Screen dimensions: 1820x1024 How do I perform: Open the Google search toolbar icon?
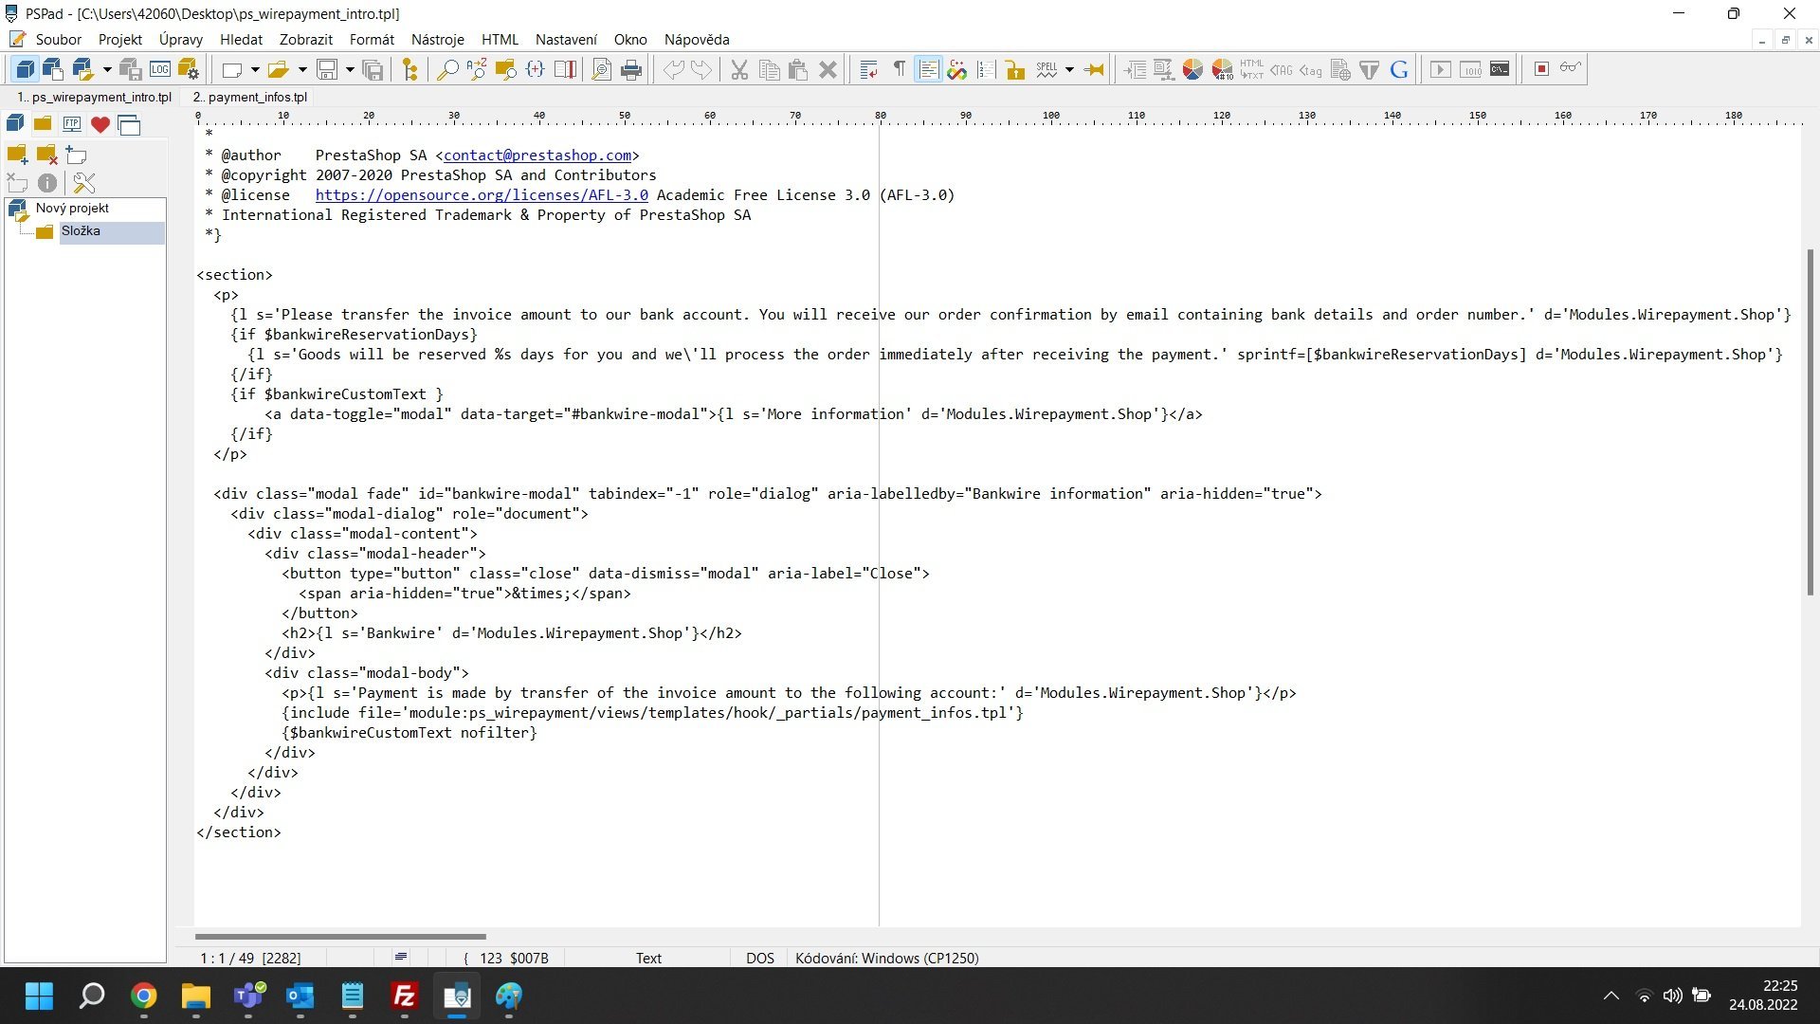[1399, 69]
